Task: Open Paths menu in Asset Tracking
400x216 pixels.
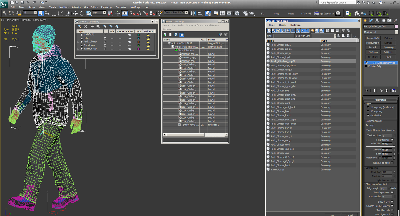Action: pos(181,25)
